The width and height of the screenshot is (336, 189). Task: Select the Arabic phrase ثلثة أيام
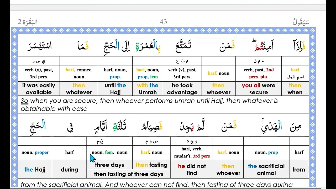[110, 127]
